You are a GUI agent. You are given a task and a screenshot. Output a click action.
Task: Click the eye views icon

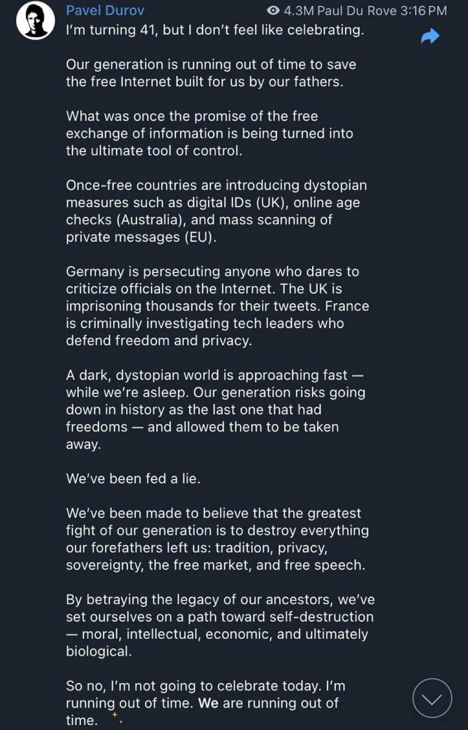click(x=273, y=11)
